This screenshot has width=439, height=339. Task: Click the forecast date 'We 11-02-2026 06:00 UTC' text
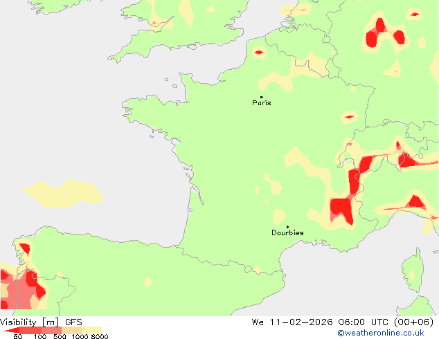(320, 322)
